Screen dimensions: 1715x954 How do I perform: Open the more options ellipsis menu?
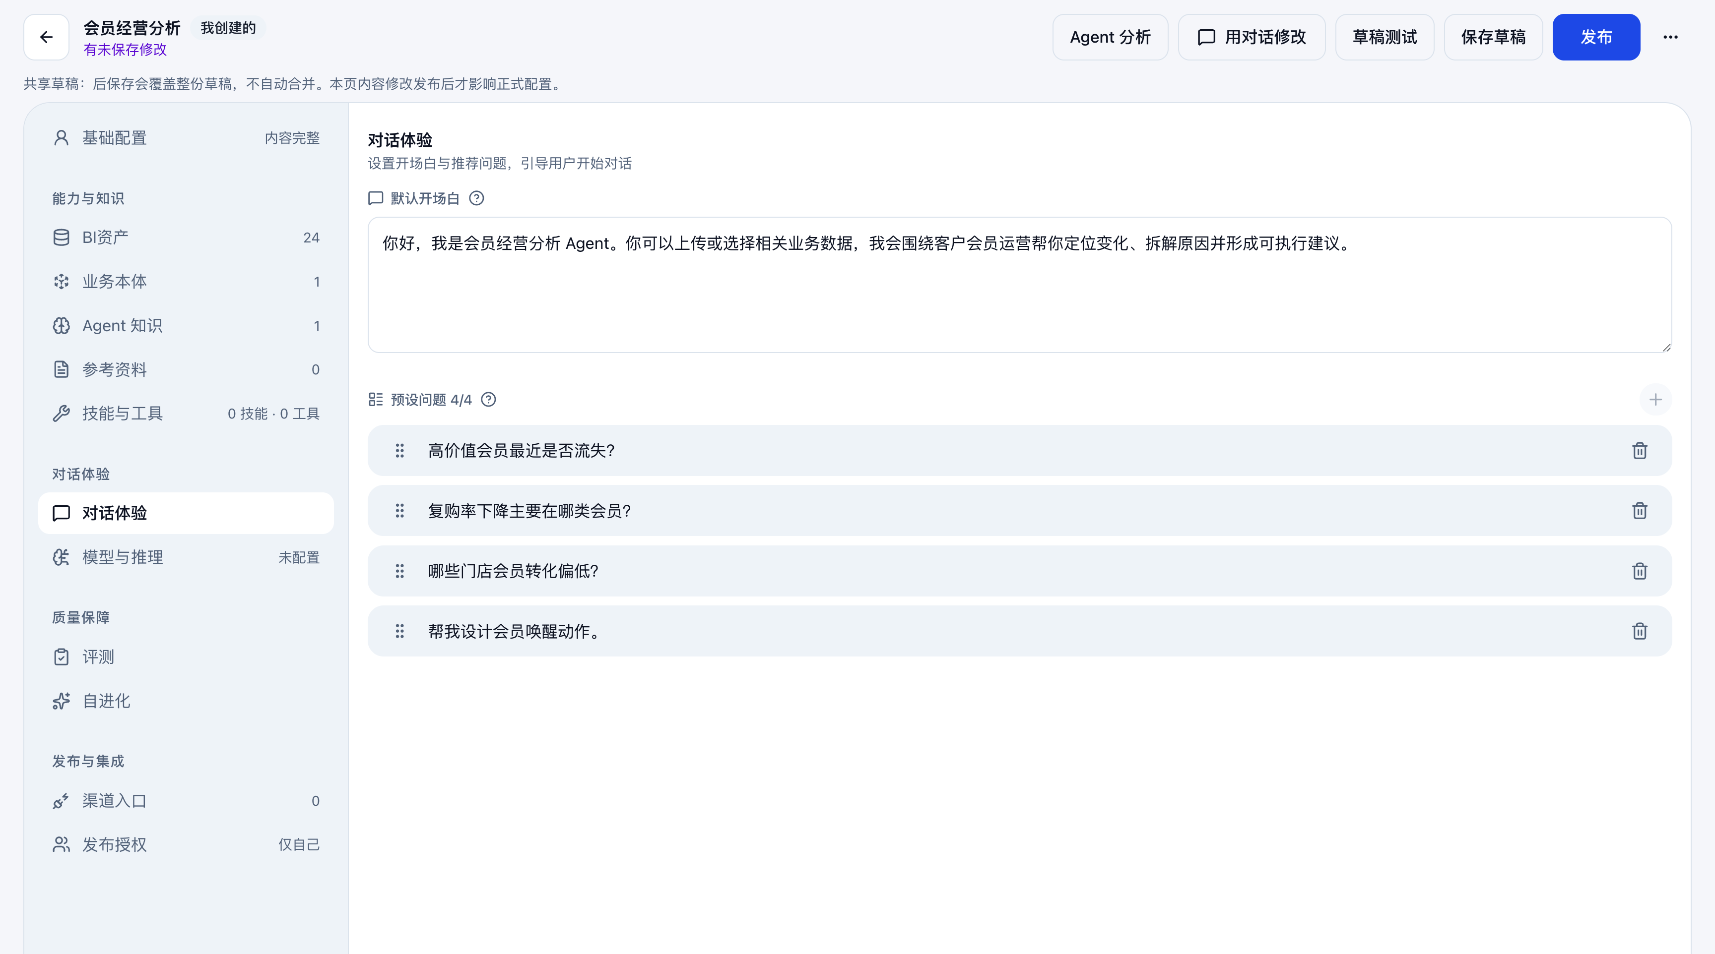[x=1670, y=37]
